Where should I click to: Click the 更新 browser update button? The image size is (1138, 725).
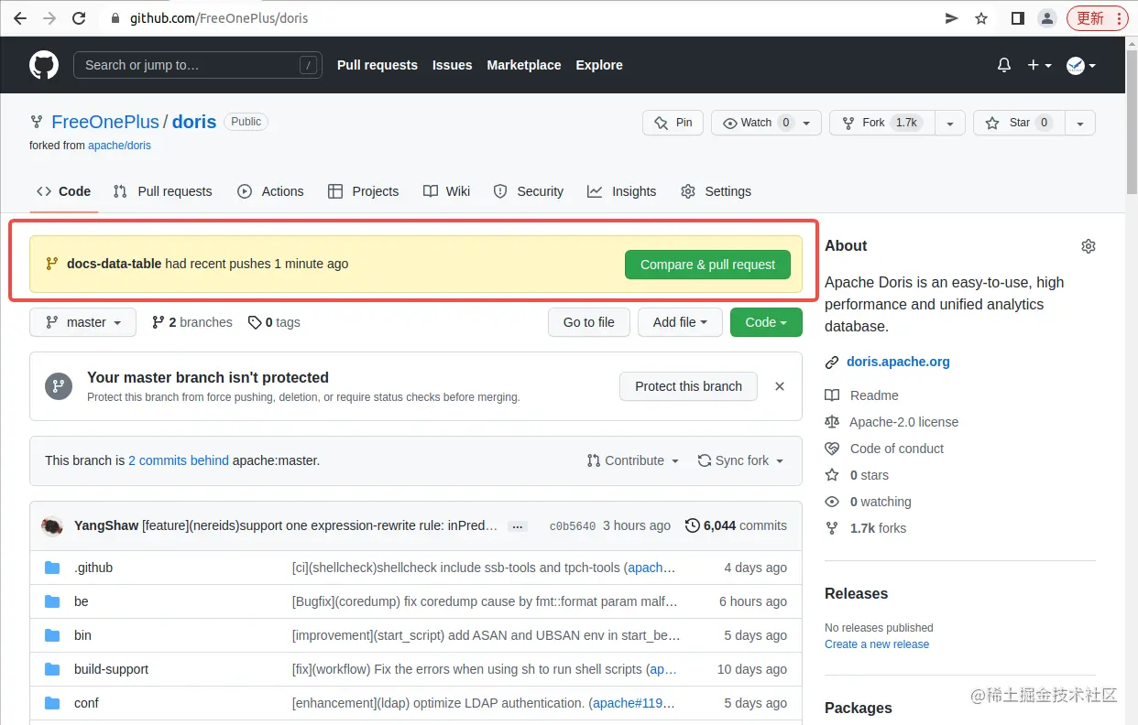(1098, 18)
